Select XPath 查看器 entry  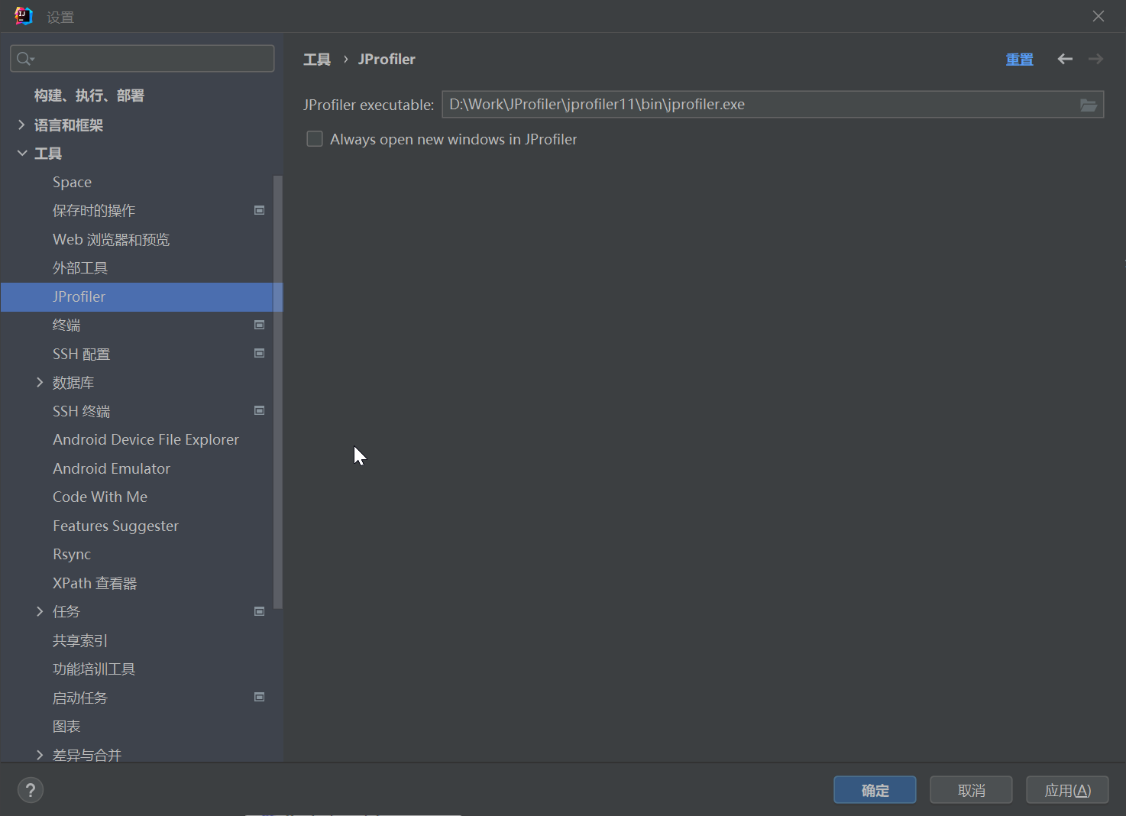pyautogui.click(x=95, y=583)
